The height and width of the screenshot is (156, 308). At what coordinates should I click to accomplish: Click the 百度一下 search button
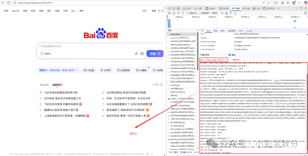(155, 54)
